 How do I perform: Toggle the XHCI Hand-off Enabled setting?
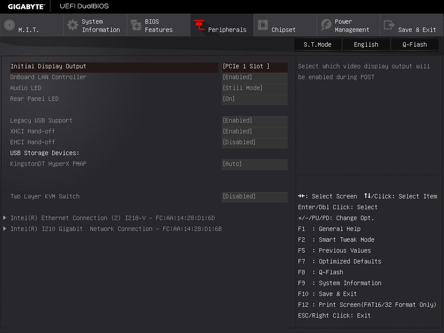254,132
